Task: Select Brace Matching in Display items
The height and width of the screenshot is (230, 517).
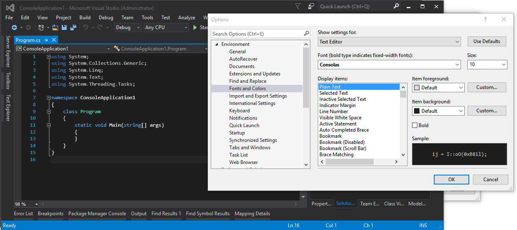Action: click(336, 155)
